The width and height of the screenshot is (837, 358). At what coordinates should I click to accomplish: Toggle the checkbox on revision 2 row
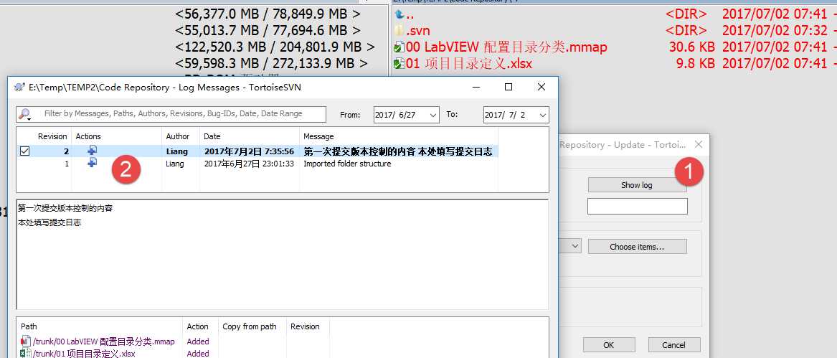(x=24, y=152)
